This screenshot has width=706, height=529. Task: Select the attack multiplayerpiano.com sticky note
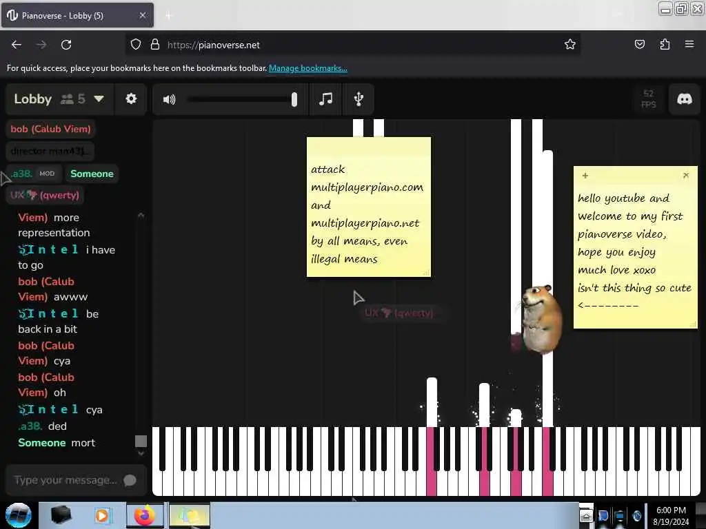(368, 207)
